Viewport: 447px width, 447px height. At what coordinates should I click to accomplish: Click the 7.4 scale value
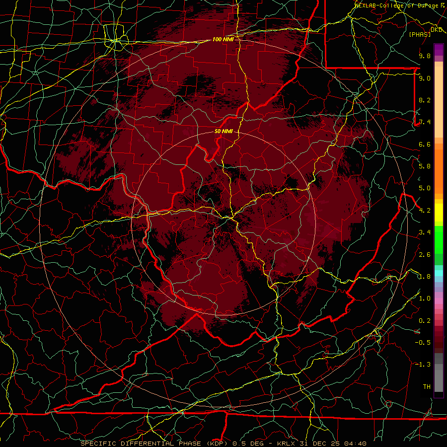coord(425,122)
